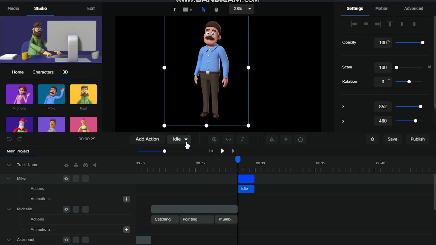Hide the Astronaut track
Viewport: 436px width, 245px height.
[x=66, y=240]
